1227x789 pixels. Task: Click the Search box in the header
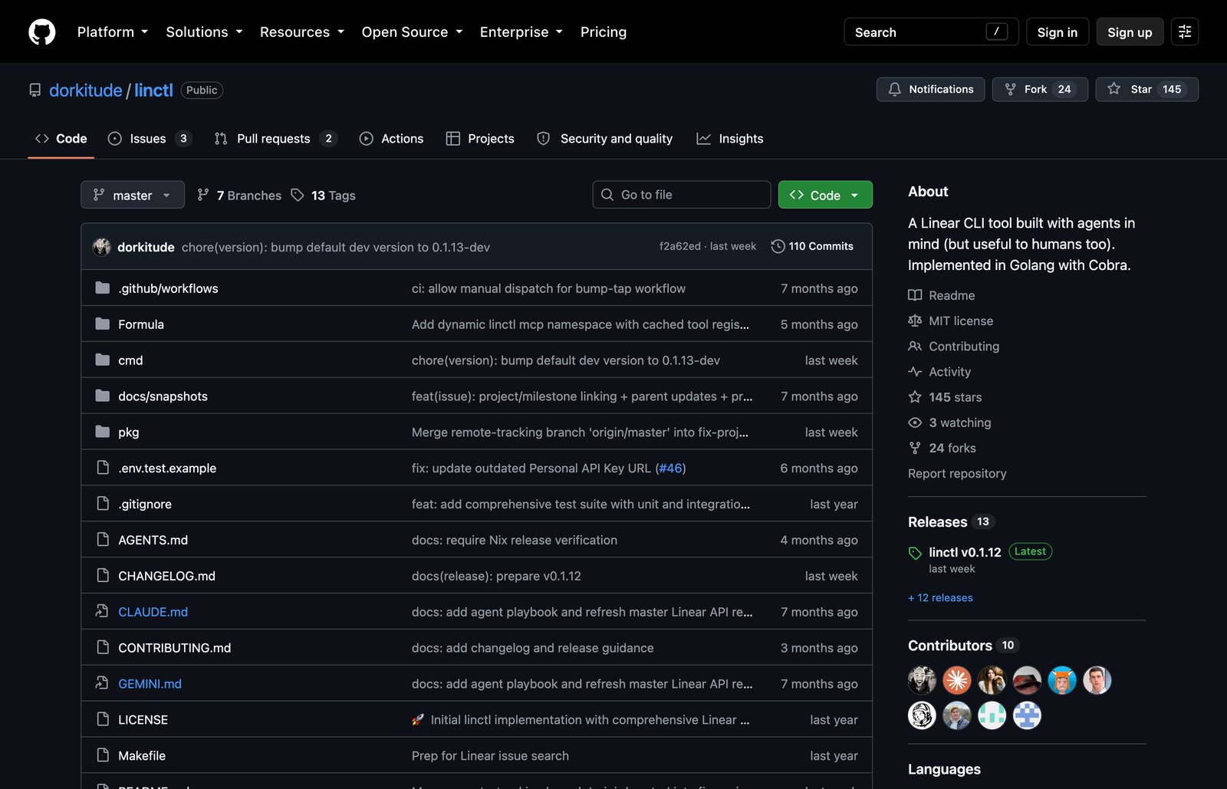click(931, 31)
